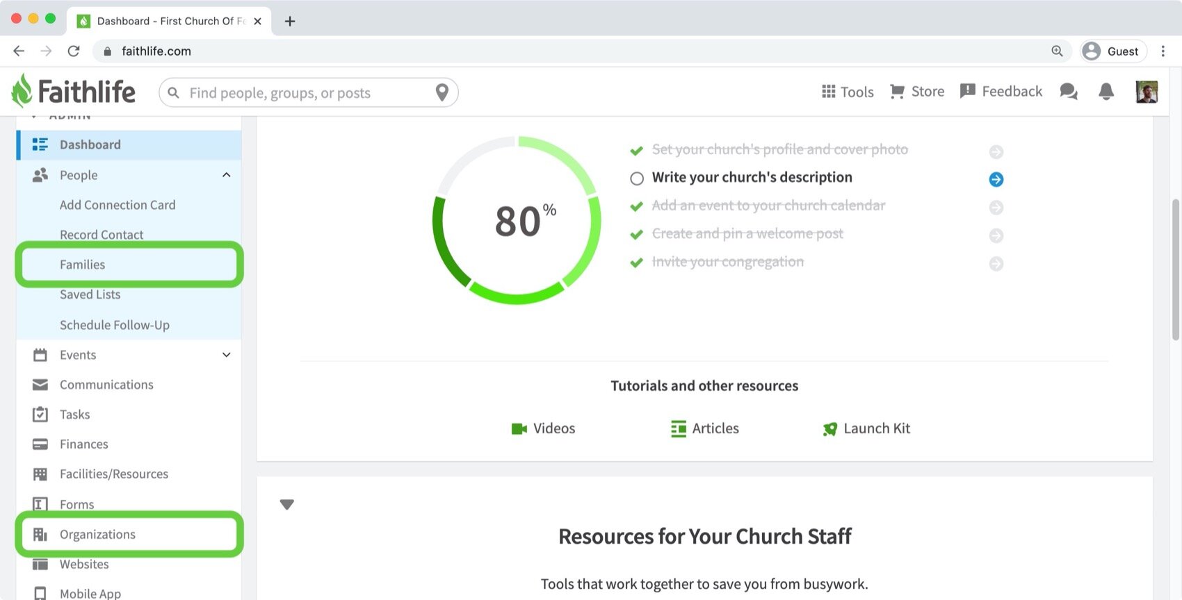1182x600 pixels.
Task: Open Mobile App in the sidebar
Action: tap(90, 594)
